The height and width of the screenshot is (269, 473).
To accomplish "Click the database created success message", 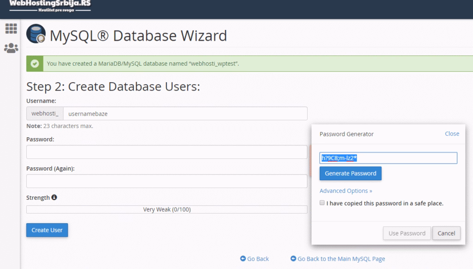I will click(143, 64).
